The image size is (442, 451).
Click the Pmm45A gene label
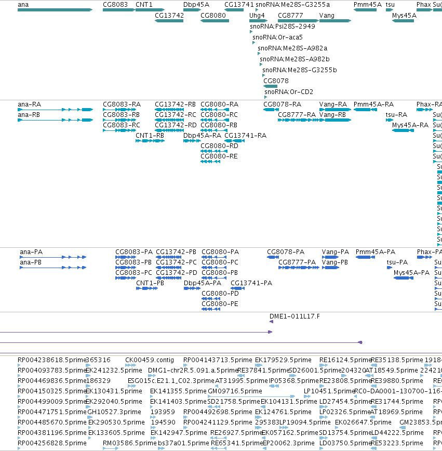pyautogui.click(x=367, y=5)
